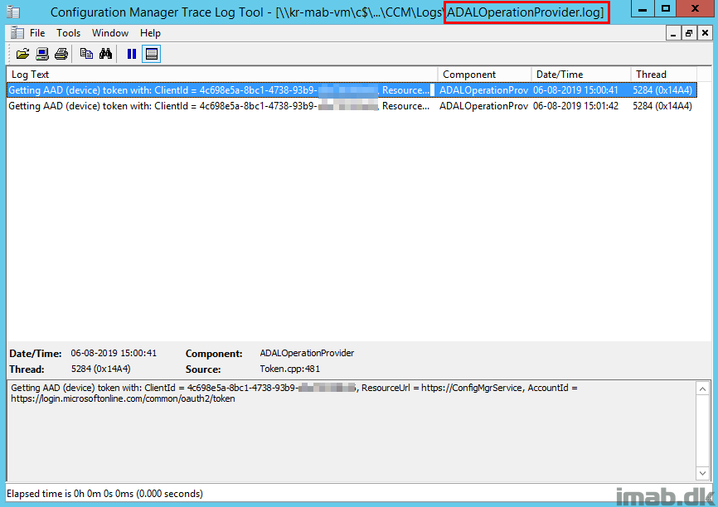The image size is (718, 507).
Task: Minimize the Trace Log Tool window
Action: tap(643, 8)
